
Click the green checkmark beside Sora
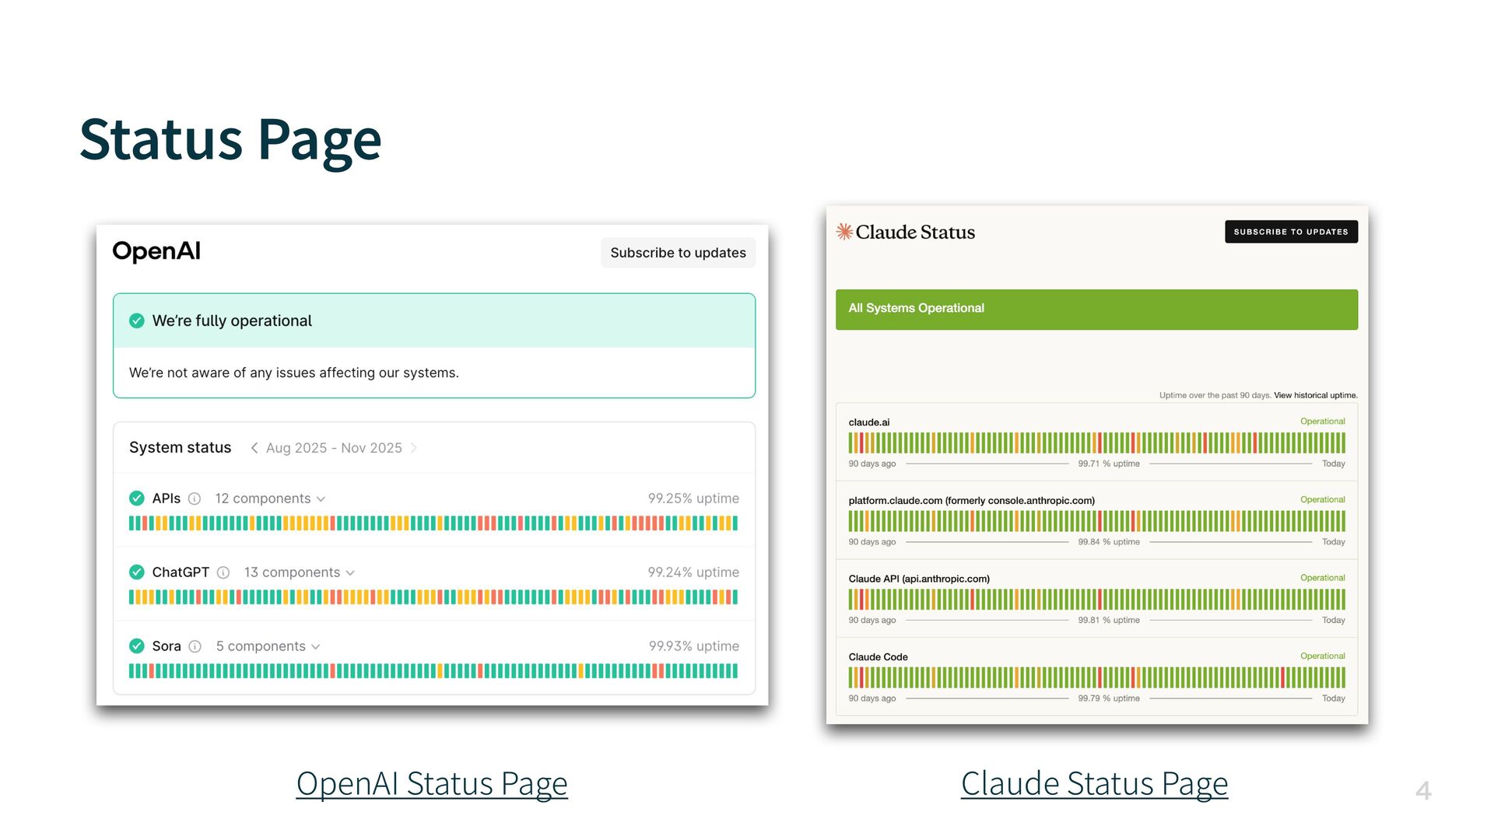click(x=137, y=646)
